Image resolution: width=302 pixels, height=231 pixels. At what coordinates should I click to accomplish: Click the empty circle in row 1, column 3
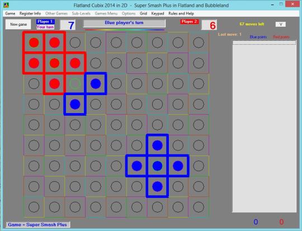point(75,43)
